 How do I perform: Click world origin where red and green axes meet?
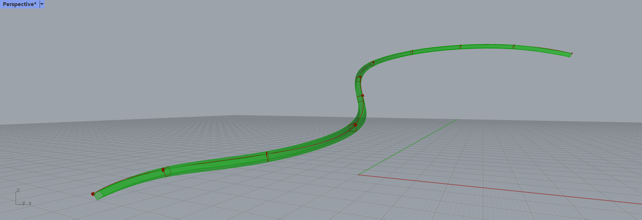(359, 174)
